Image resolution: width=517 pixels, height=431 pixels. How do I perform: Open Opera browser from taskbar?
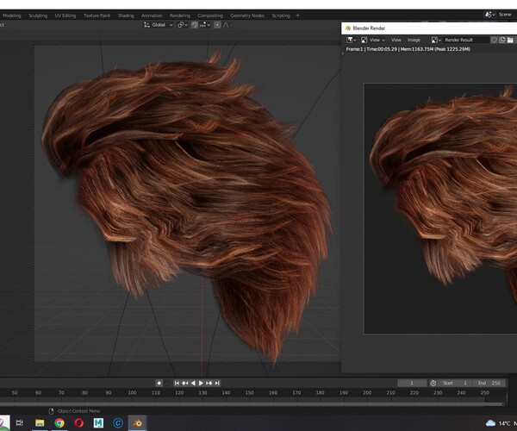click(78, 422)
